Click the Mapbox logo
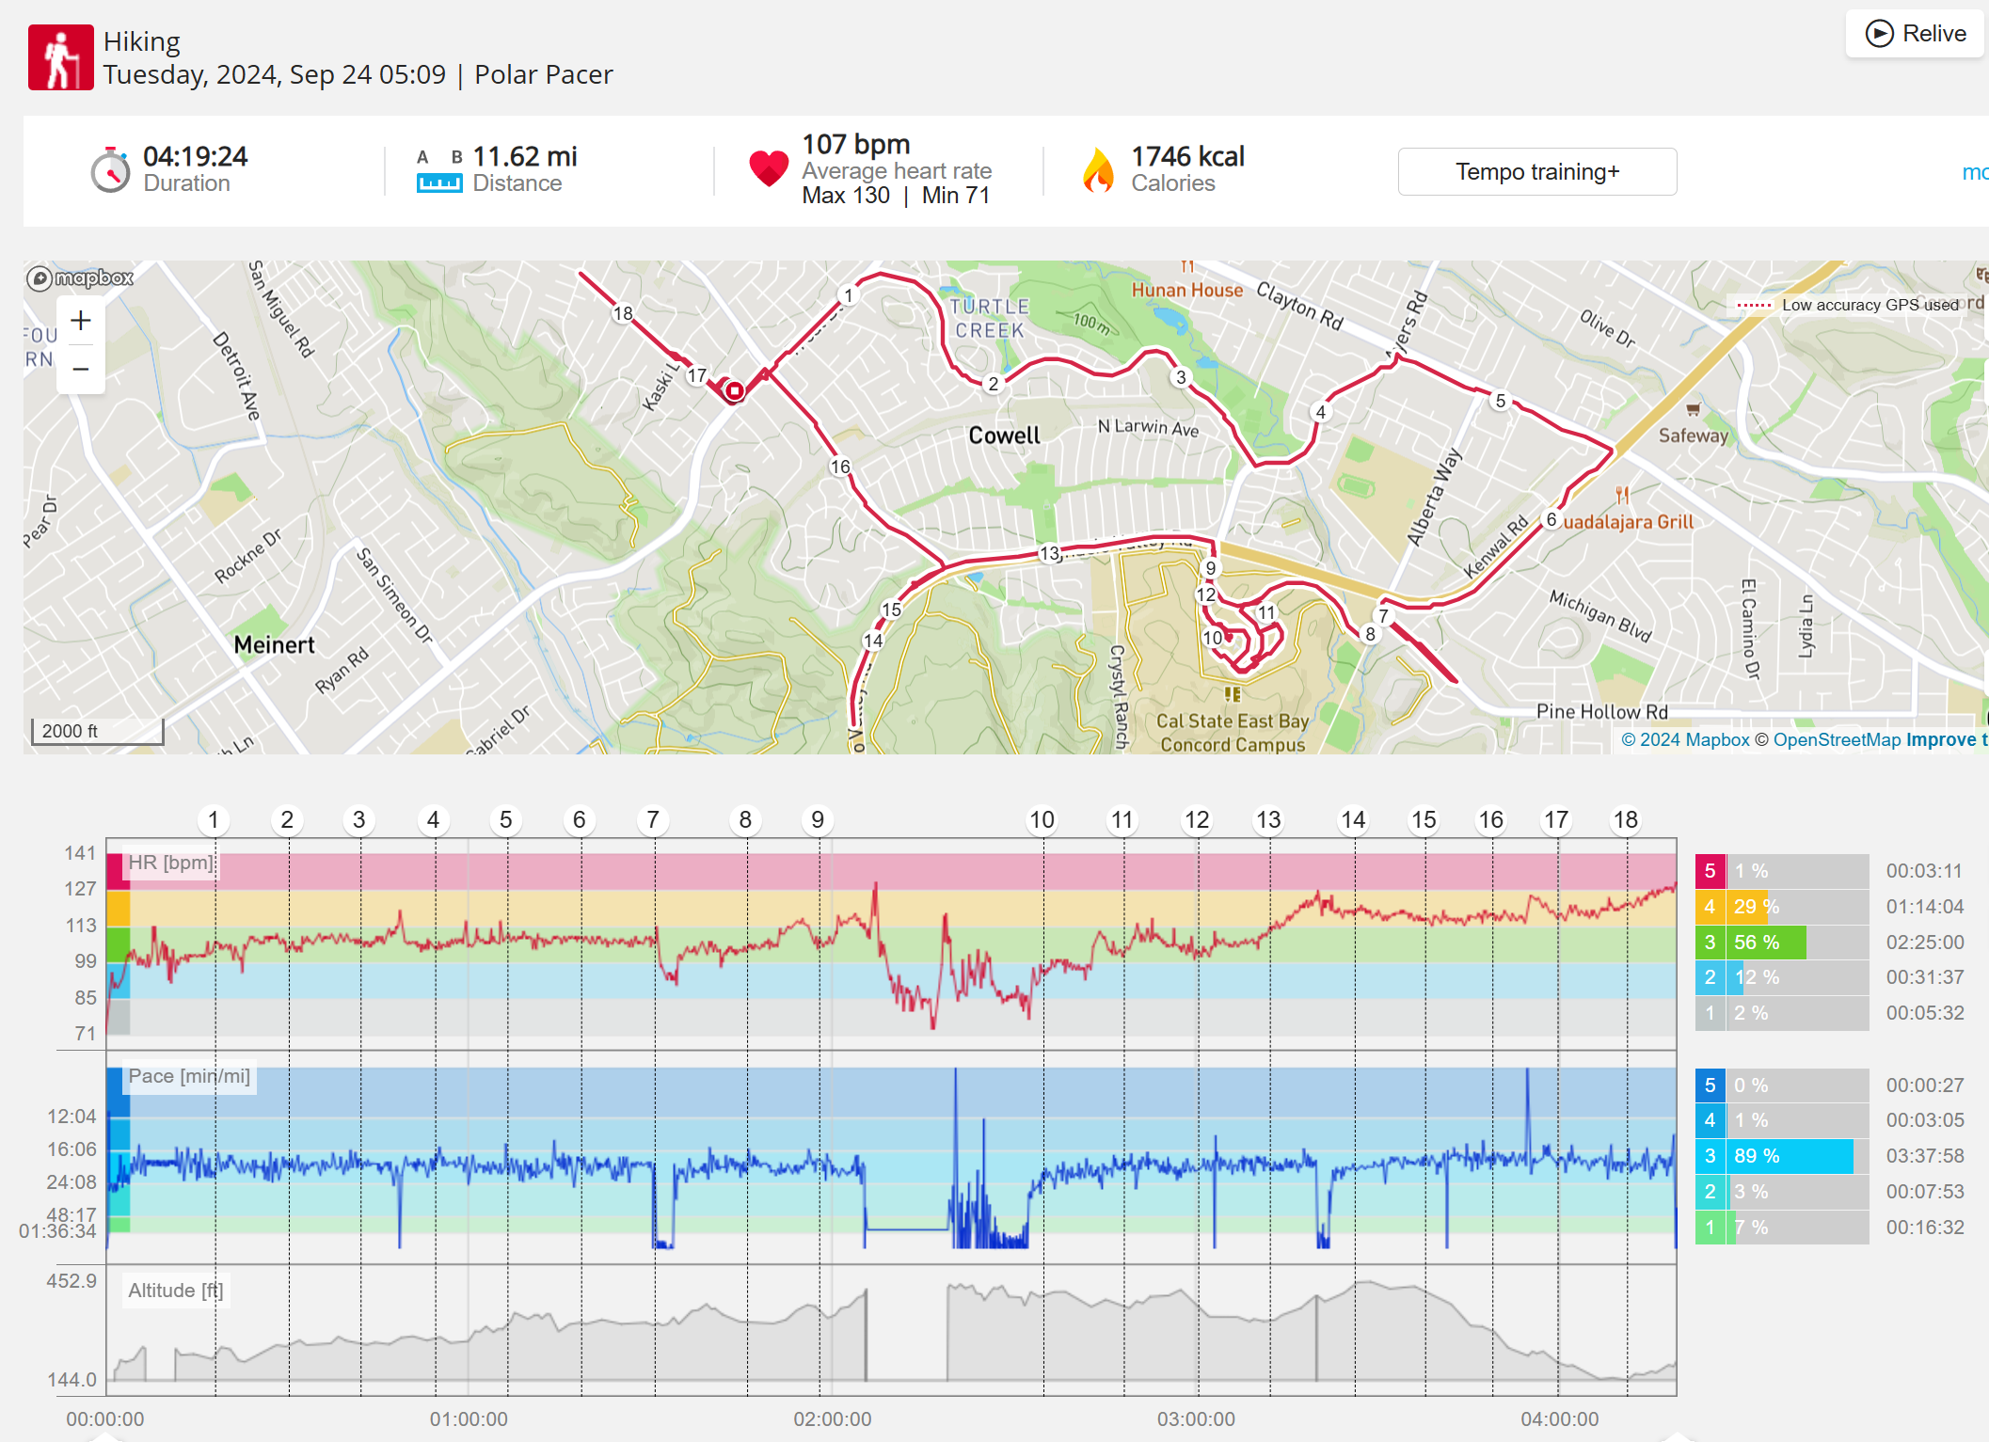1989x1442 pixels. point(81,278)
